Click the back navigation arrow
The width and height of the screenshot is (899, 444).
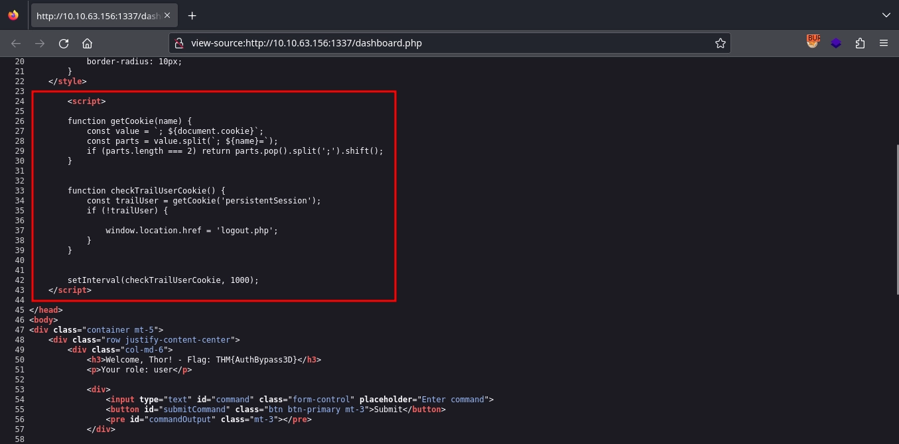16,44
